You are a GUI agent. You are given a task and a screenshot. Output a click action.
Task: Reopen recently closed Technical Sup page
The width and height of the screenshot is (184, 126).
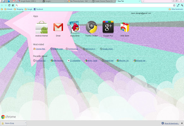(39, 60)
